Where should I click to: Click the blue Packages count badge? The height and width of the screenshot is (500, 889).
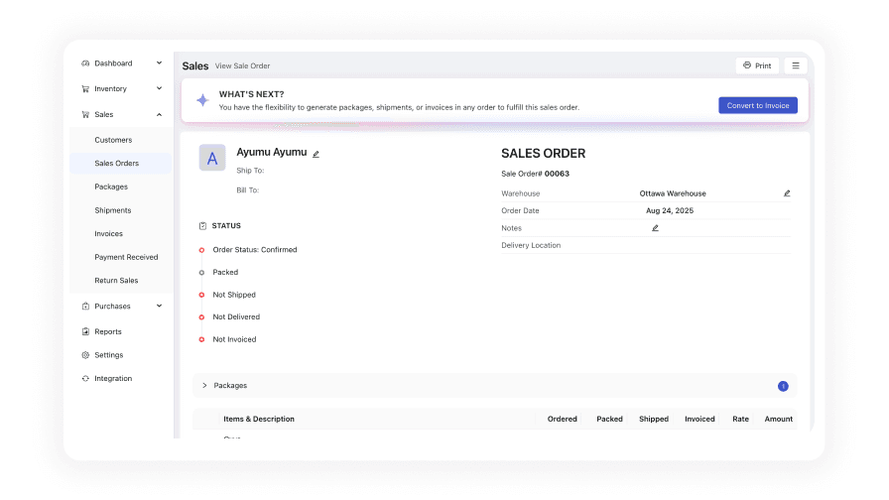click(x=783, y=386)
